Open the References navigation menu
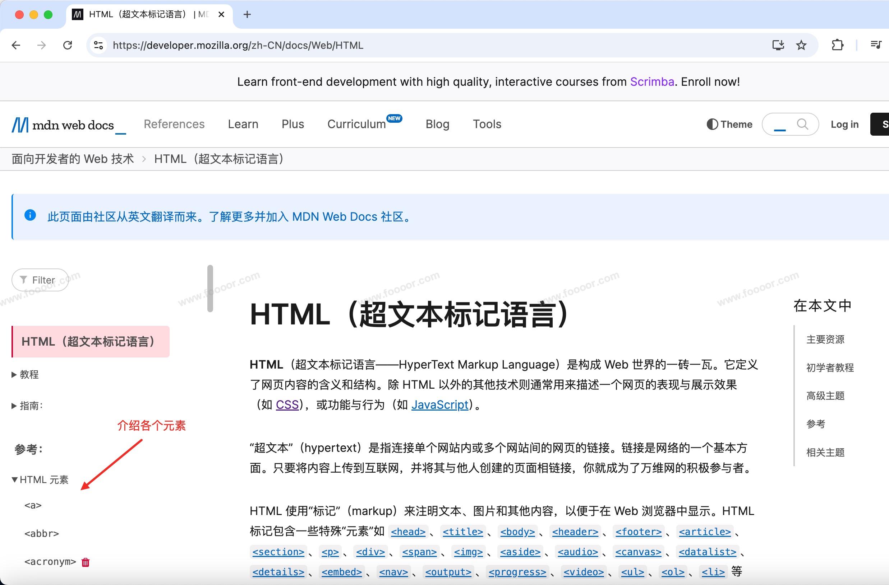889x585 pixels. click(x=174, y=124)
